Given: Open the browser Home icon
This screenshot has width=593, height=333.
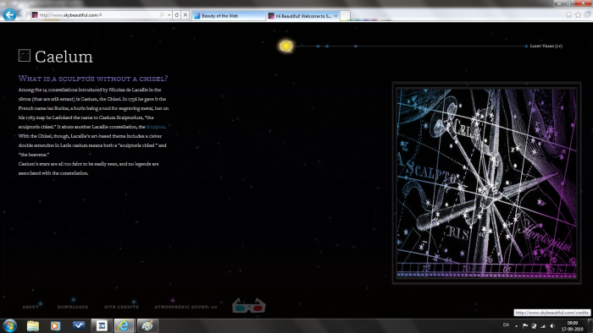Looking at the screenshot, I should pyautogui.click(x=568, y=15).
